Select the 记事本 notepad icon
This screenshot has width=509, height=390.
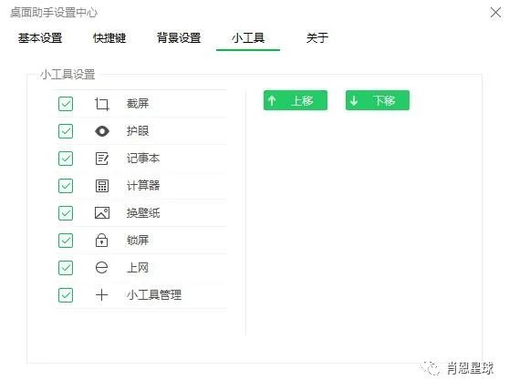tap(102, 159)
